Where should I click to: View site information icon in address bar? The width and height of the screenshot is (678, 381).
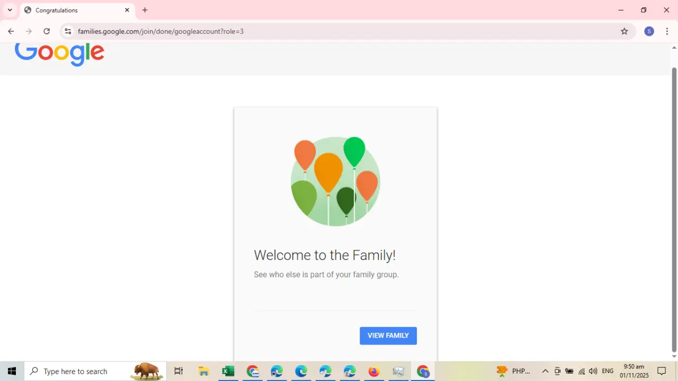(x=68, y=31)
